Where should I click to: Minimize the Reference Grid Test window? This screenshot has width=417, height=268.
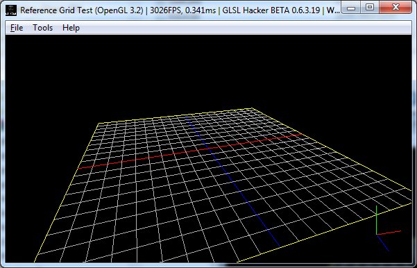pyautogui.click(x=351, y=8)
